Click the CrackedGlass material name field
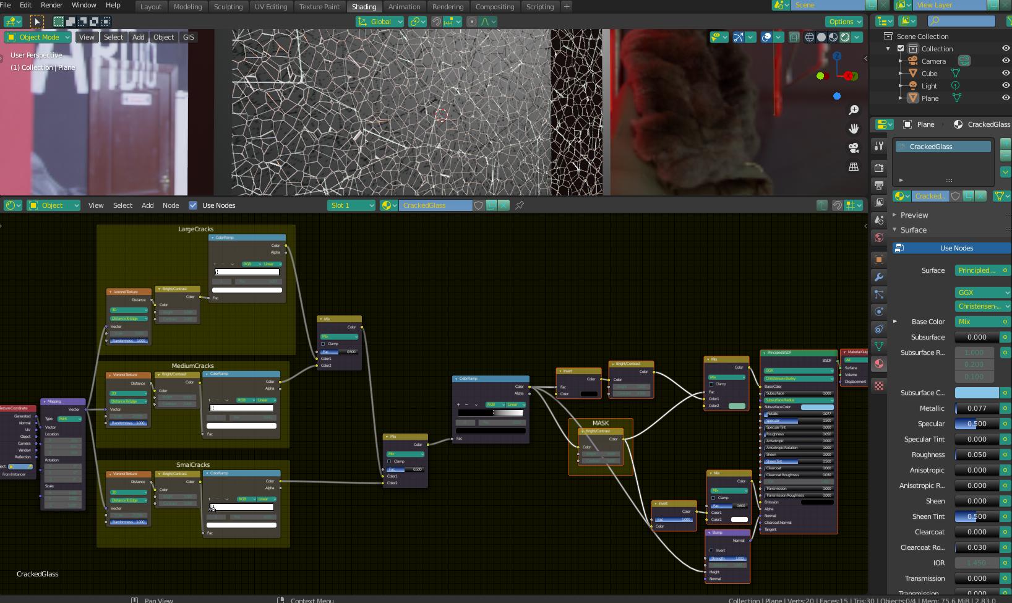The image size is (1012, 603). click(x=943, y=147)
